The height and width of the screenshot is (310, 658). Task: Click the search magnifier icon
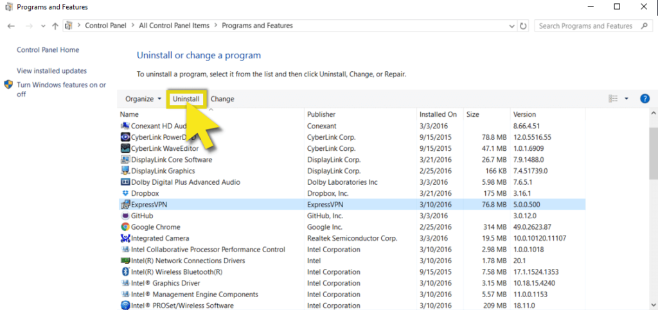(x=644, y=26)
